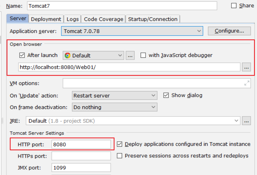Switch to the Logs tab
The height and width of the screenshot is (175, 257).
(x=73, y=19)
